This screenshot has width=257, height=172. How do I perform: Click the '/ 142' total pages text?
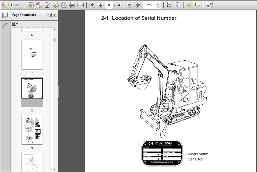pos(118,5)
